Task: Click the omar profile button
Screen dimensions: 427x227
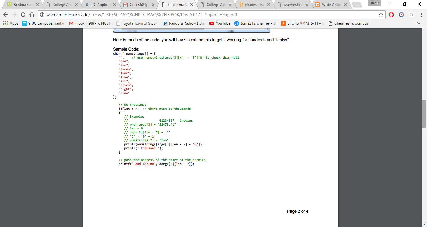Action: [x=374, y=3]
